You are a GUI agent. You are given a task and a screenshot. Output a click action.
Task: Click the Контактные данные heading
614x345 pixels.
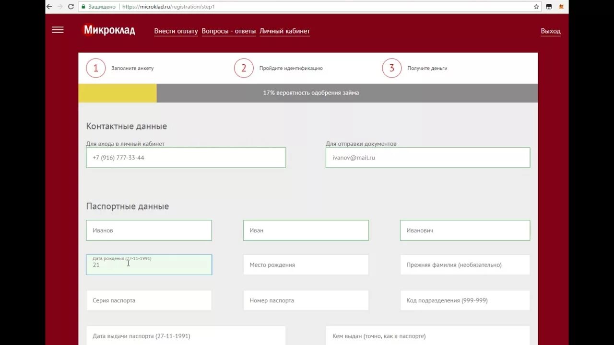[127, 126]
